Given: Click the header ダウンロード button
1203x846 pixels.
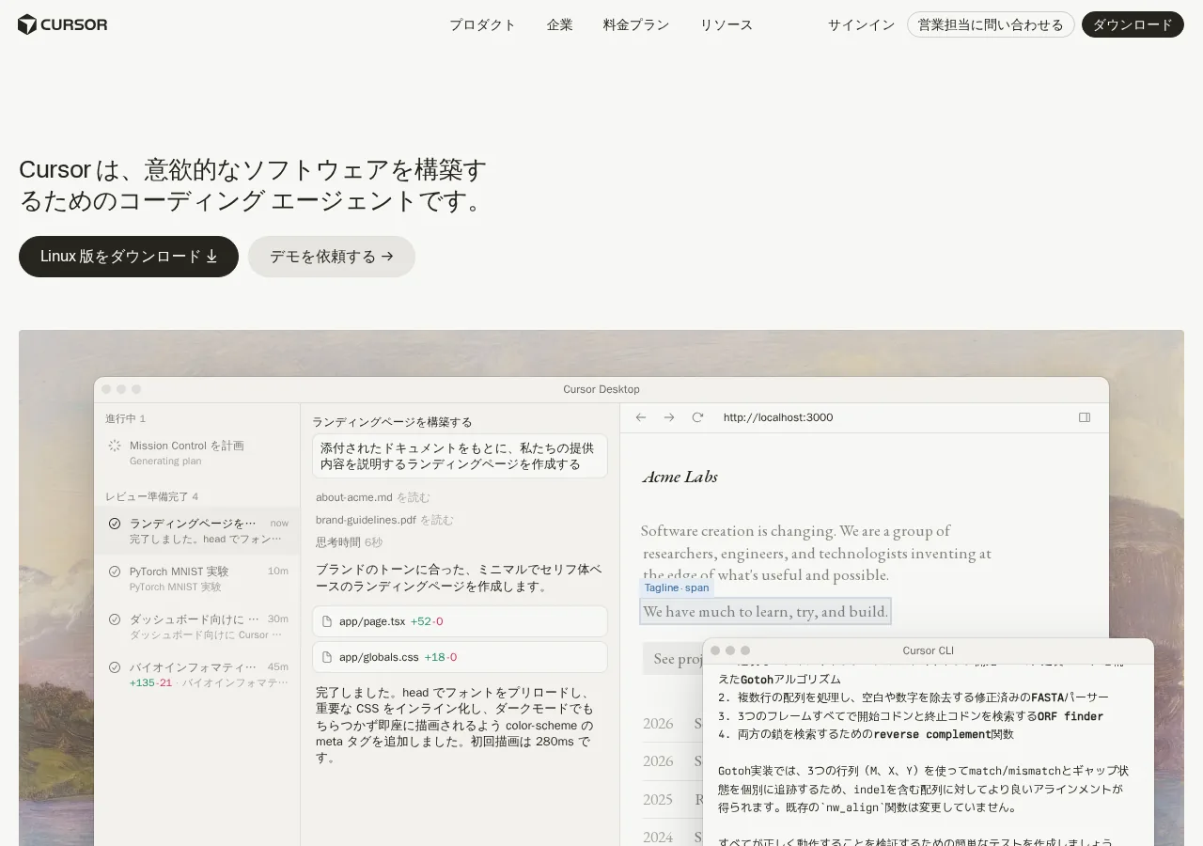Looking at the screenshot, I should (x=1133, y=24).
